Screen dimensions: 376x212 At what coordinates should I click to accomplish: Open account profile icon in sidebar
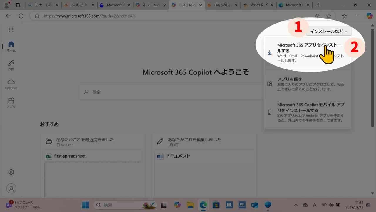coord(11,188)
